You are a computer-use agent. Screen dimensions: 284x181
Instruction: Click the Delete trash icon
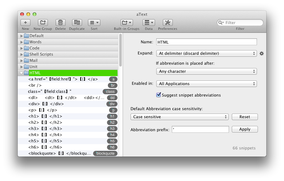tap(60, 23)
